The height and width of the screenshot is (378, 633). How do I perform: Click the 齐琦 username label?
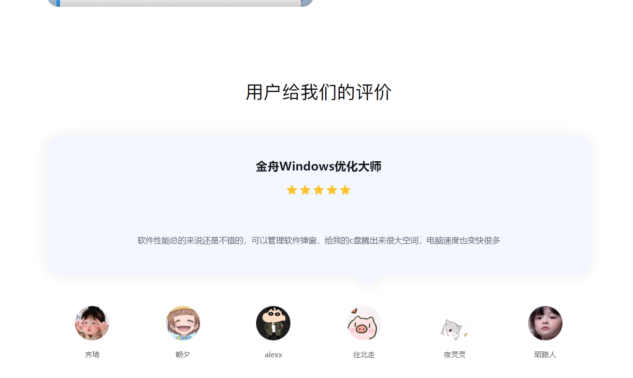point(92,355)
